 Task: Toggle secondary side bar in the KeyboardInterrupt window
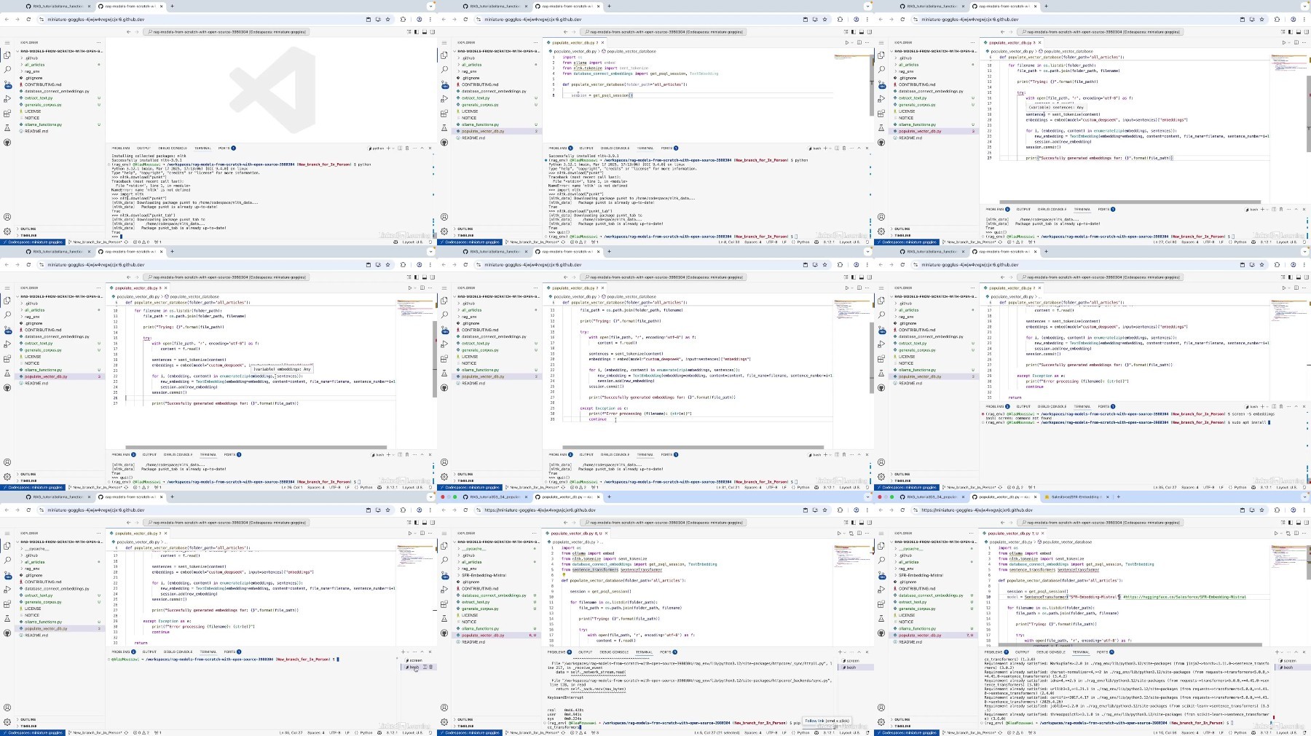coord(869,522)
